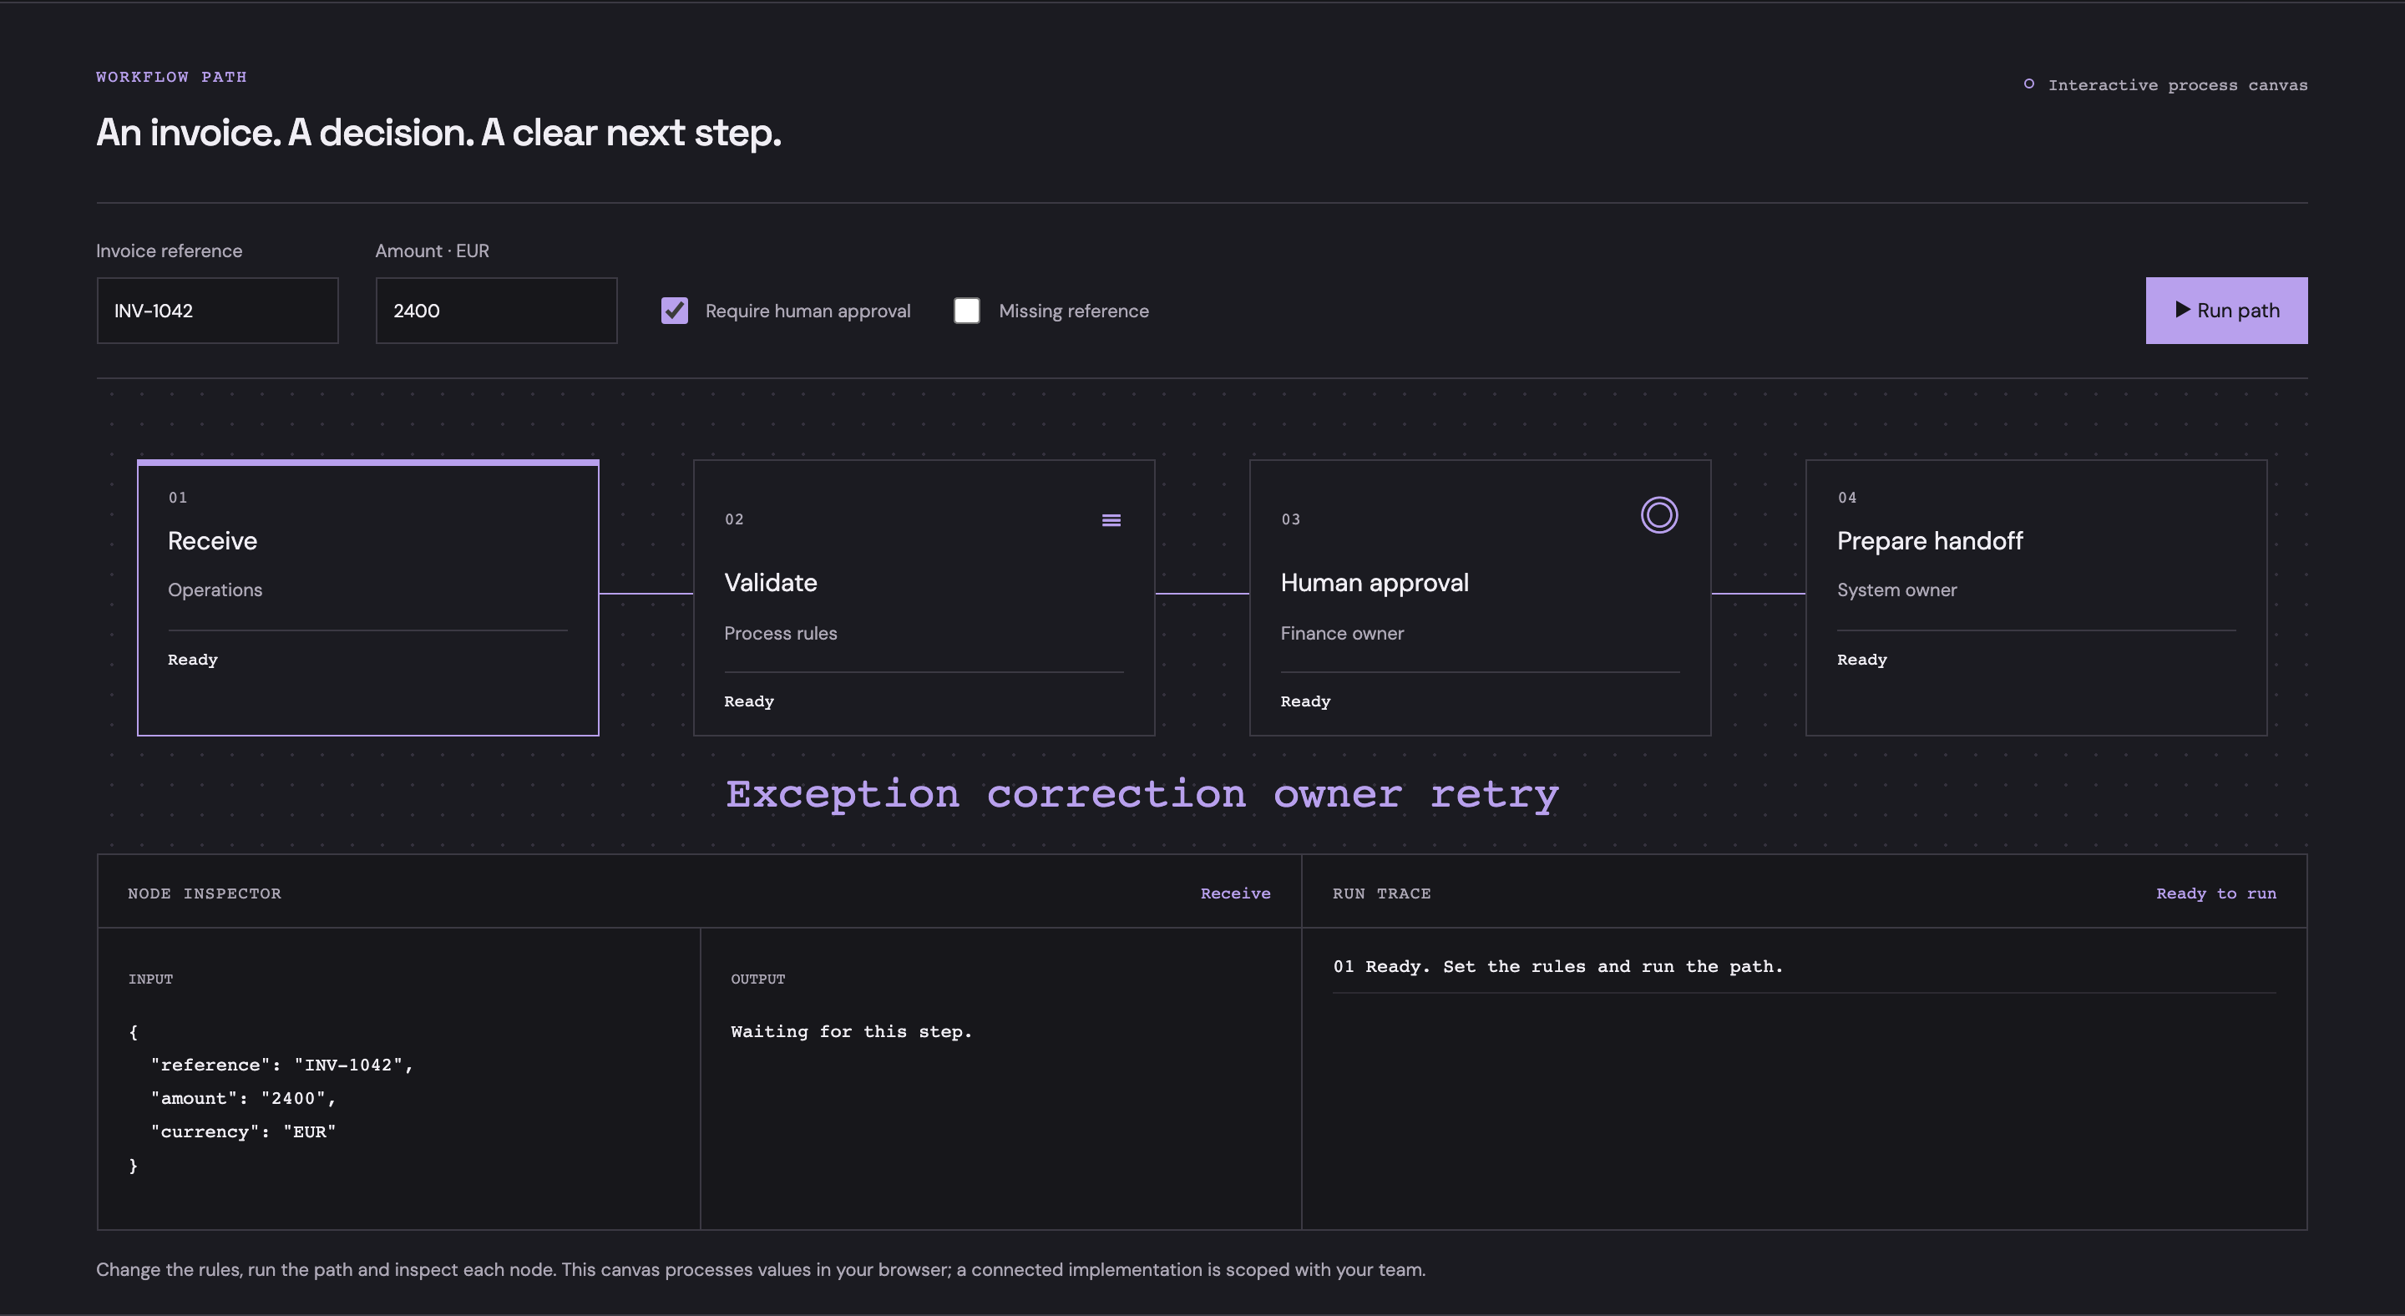Click the Amount EUR input field

point(497,311)
